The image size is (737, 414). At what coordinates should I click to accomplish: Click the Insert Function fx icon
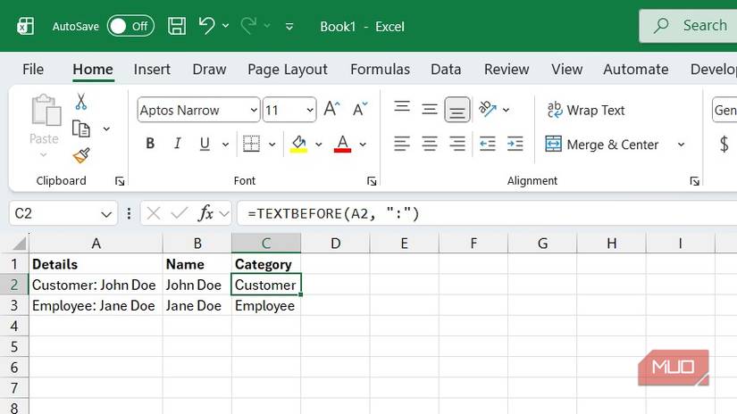(x=205, y=213)
